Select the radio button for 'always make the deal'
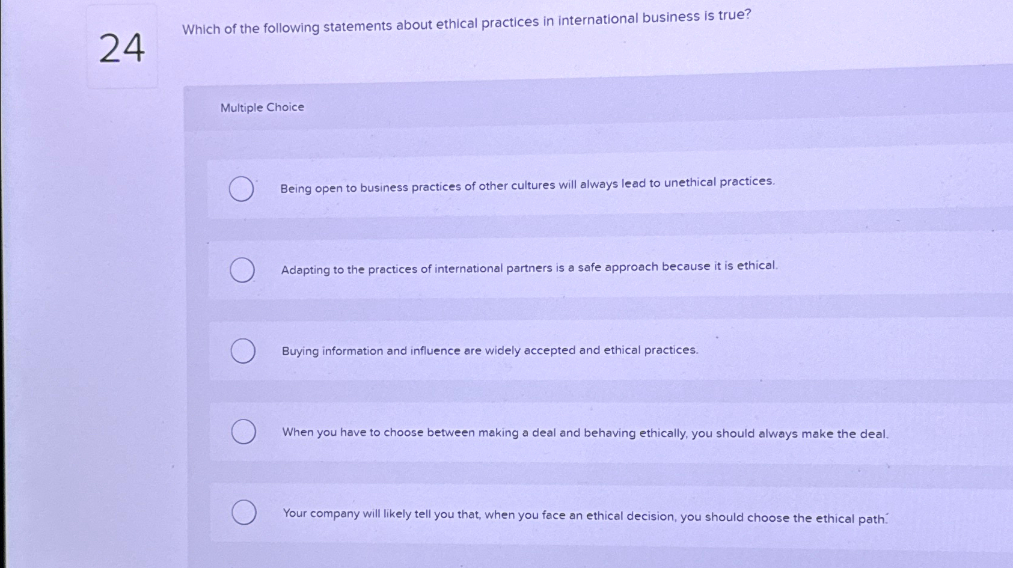Image resolution: width=1013 pixels, height=568 pixels. coord(243,432)
